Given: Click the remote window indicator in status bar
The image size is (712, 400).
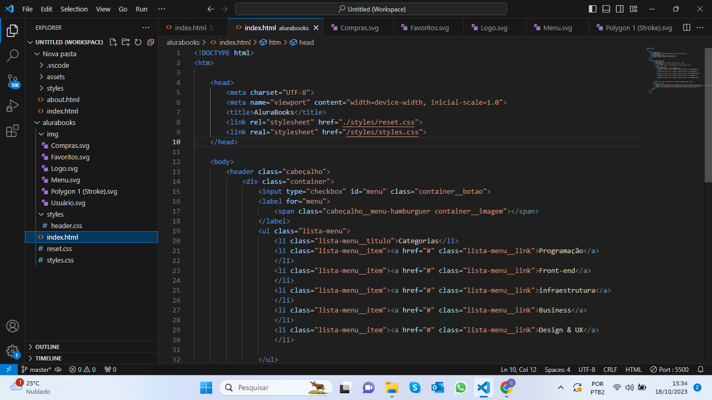Looking at the screenshot, I should tap(9, 369).
